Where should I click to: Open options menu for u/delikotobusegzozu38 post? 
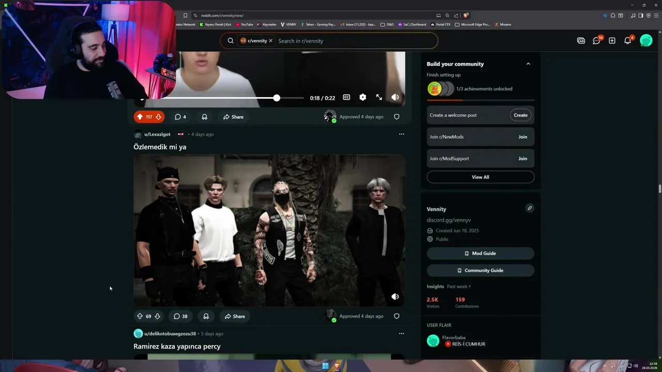(x=401, y=333)
